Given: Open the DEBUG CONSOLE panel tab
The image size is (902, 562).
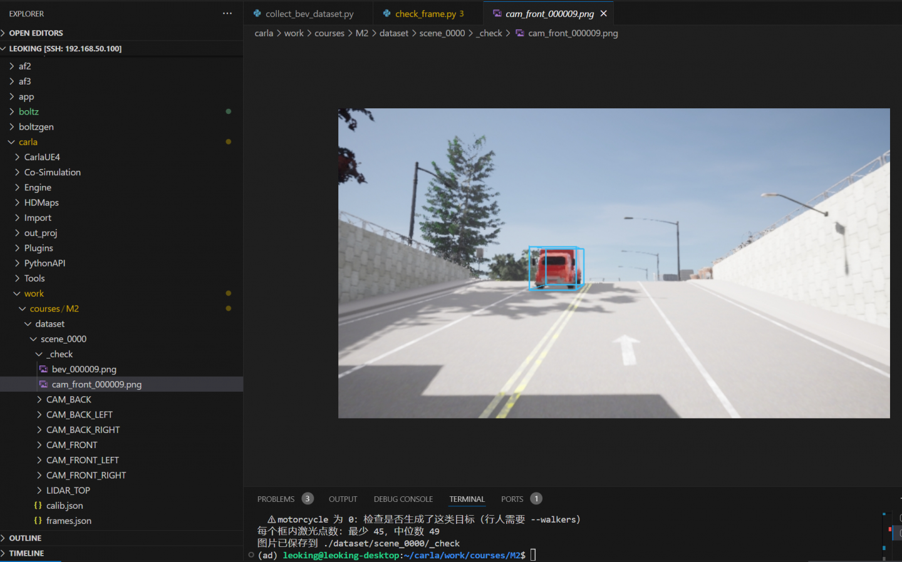Looking at the screenshot, I should click(x=403, y=499).
